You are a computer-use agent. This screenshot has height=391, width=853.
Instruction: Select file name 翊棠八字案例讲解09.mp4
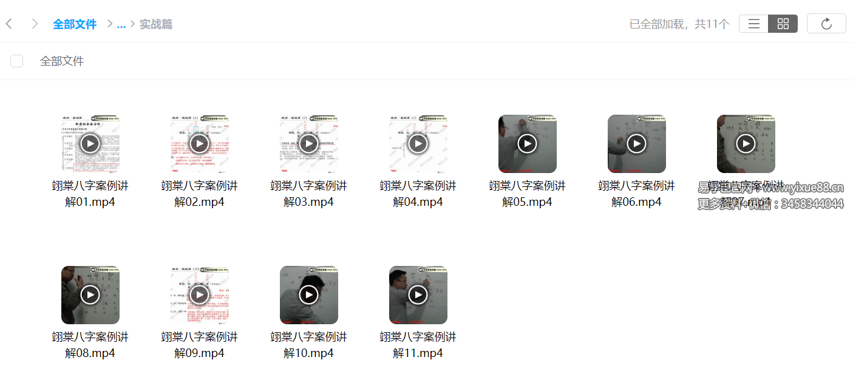(200, 345)
